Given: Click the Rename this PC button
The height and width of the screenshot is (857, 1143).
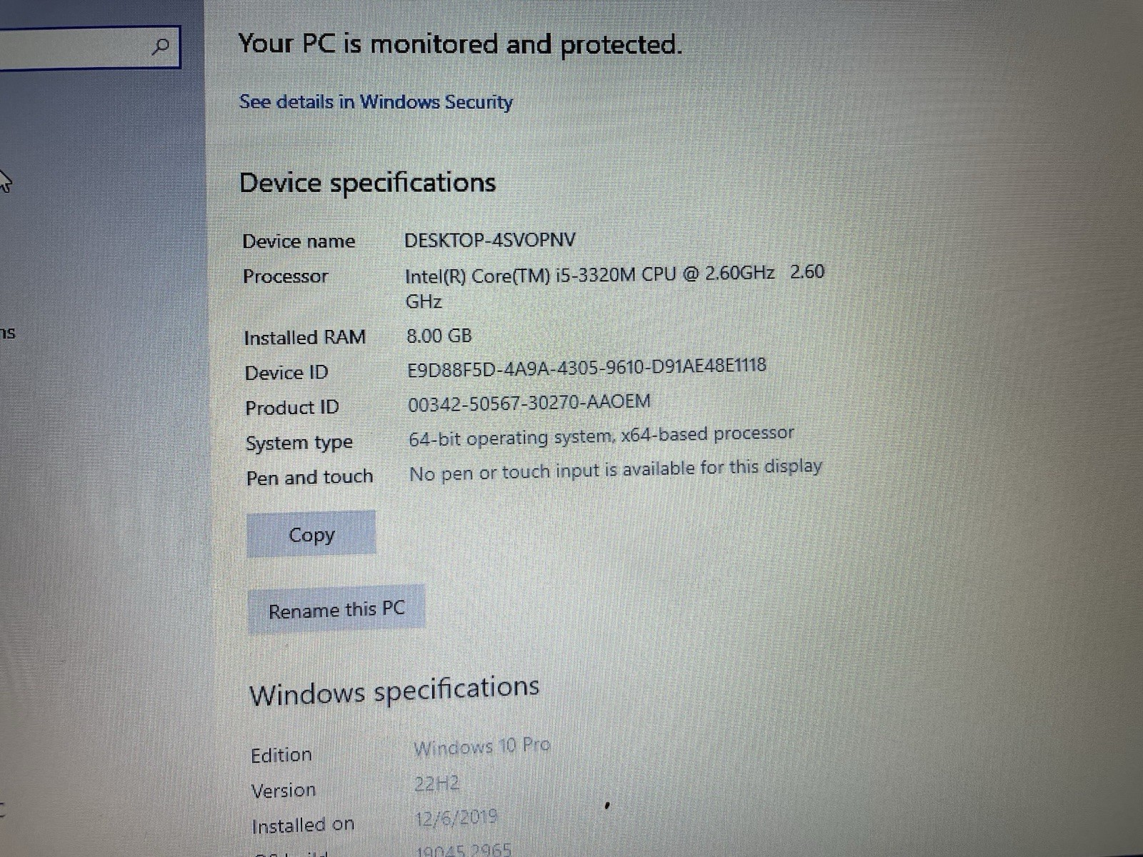Looking at the screenshot, I should coord(336,610).
